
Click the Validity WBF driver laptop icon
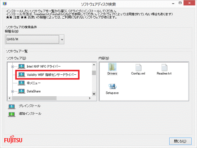click(22, 75)
